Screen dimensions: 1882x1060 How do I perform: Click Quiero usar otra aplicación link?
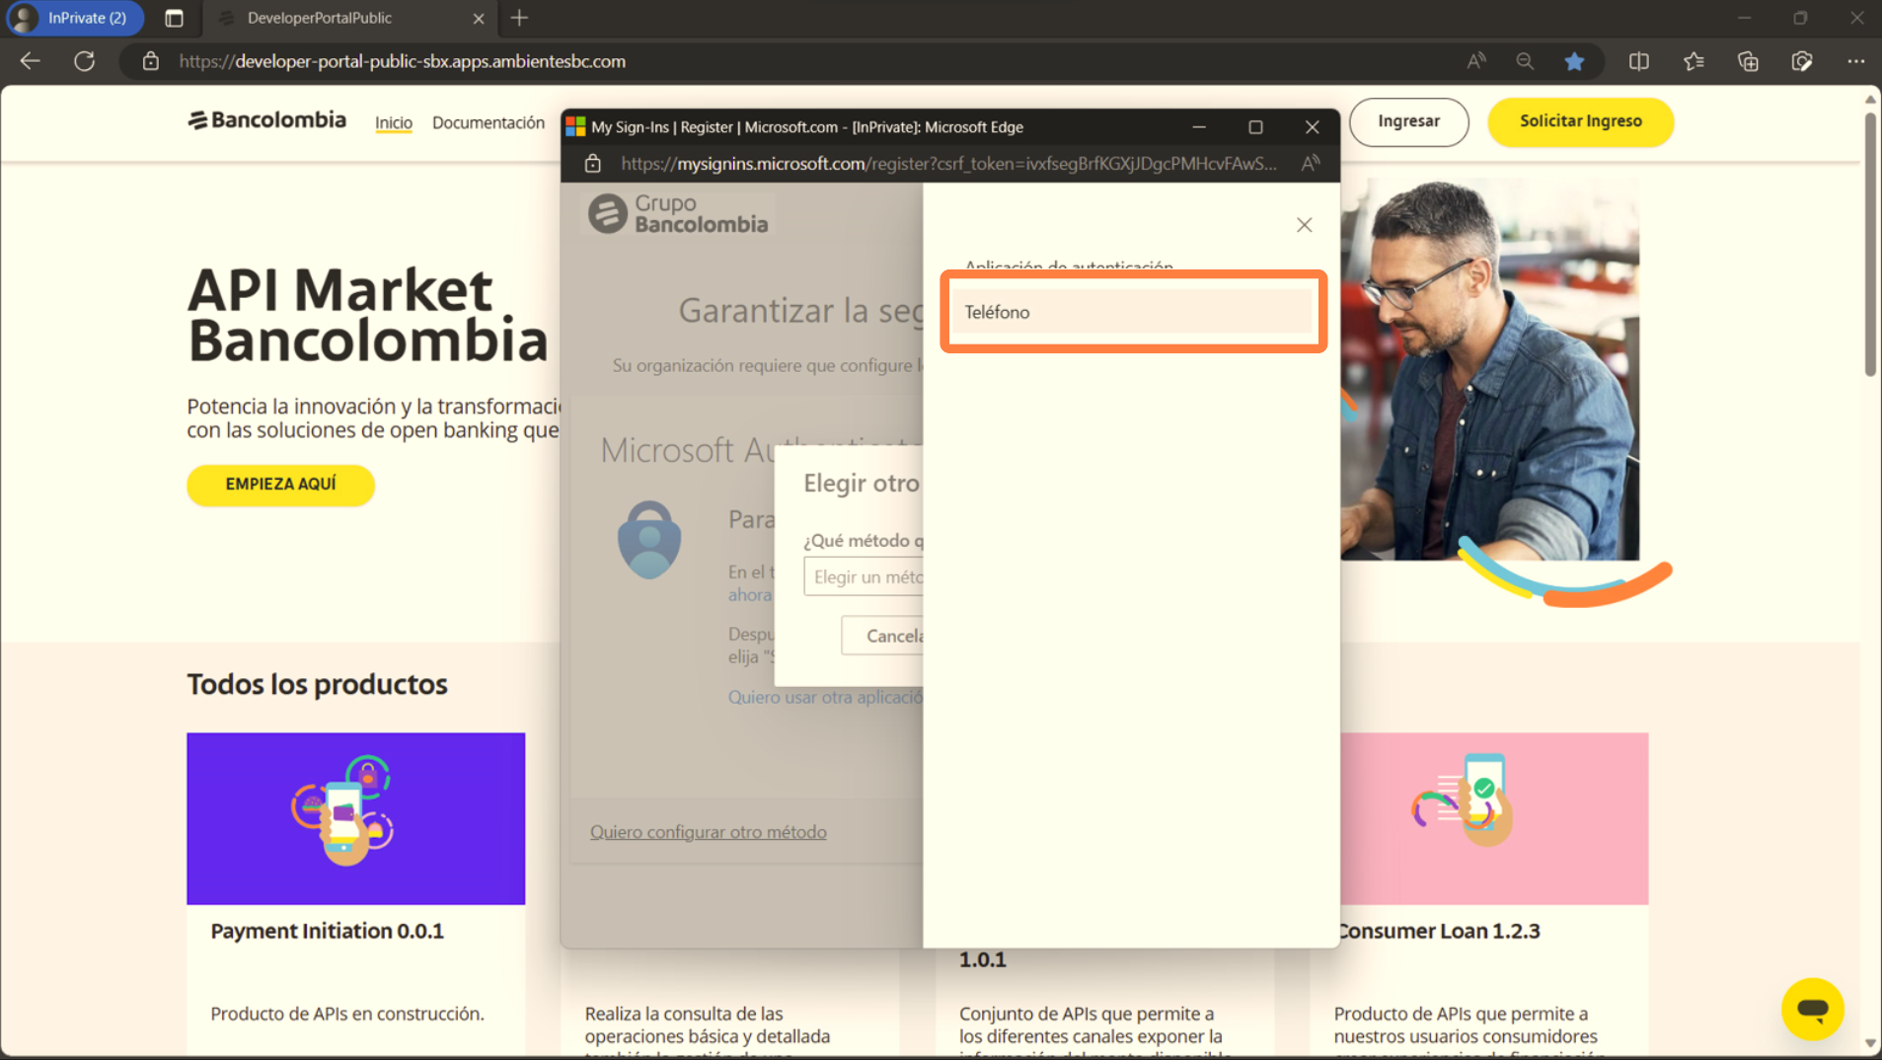point(825,697)
